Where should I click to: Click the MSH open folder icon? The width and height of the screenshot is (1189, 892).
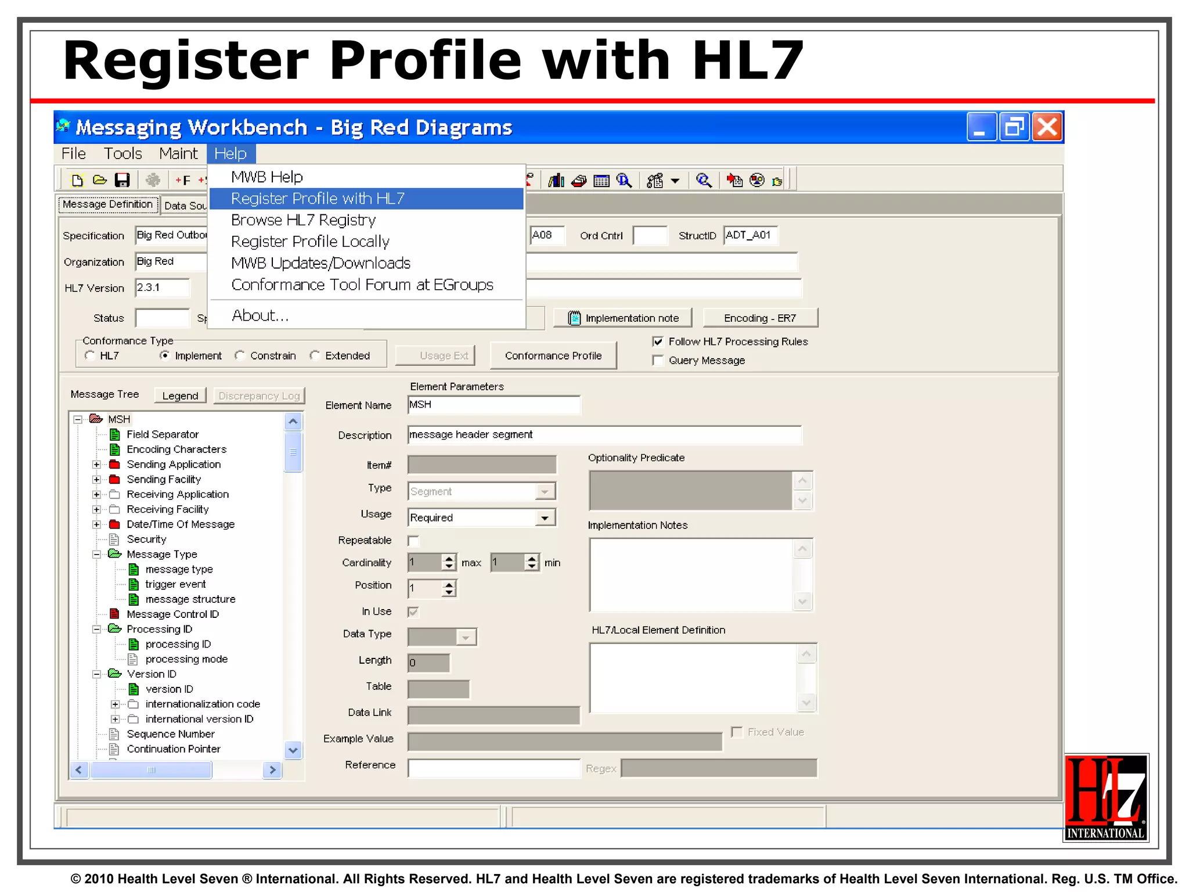pyautogui.click(x=96, y=419)
